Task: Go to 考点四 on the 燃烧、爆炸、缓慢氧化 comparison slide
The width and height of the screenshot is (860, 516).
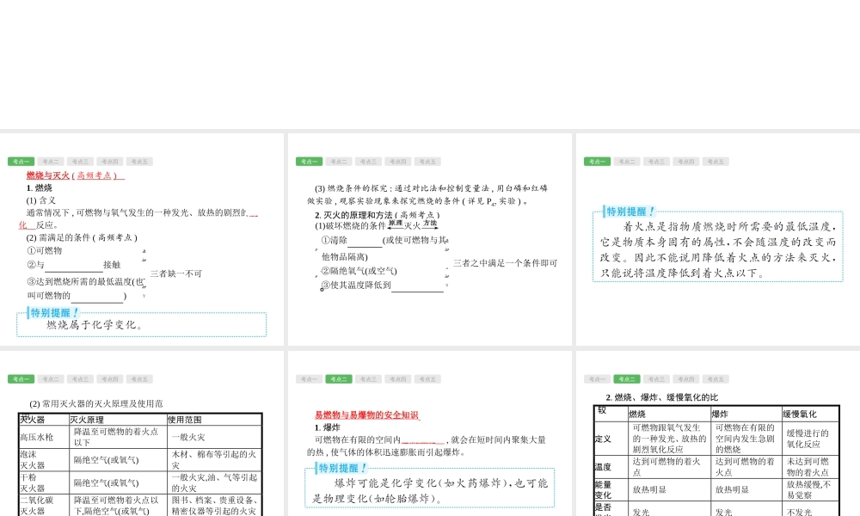Action: [x=686, y=379]
